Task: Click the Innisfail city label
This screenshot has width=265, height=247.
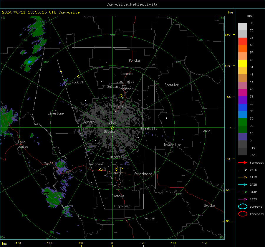Action: coord(119,106)
